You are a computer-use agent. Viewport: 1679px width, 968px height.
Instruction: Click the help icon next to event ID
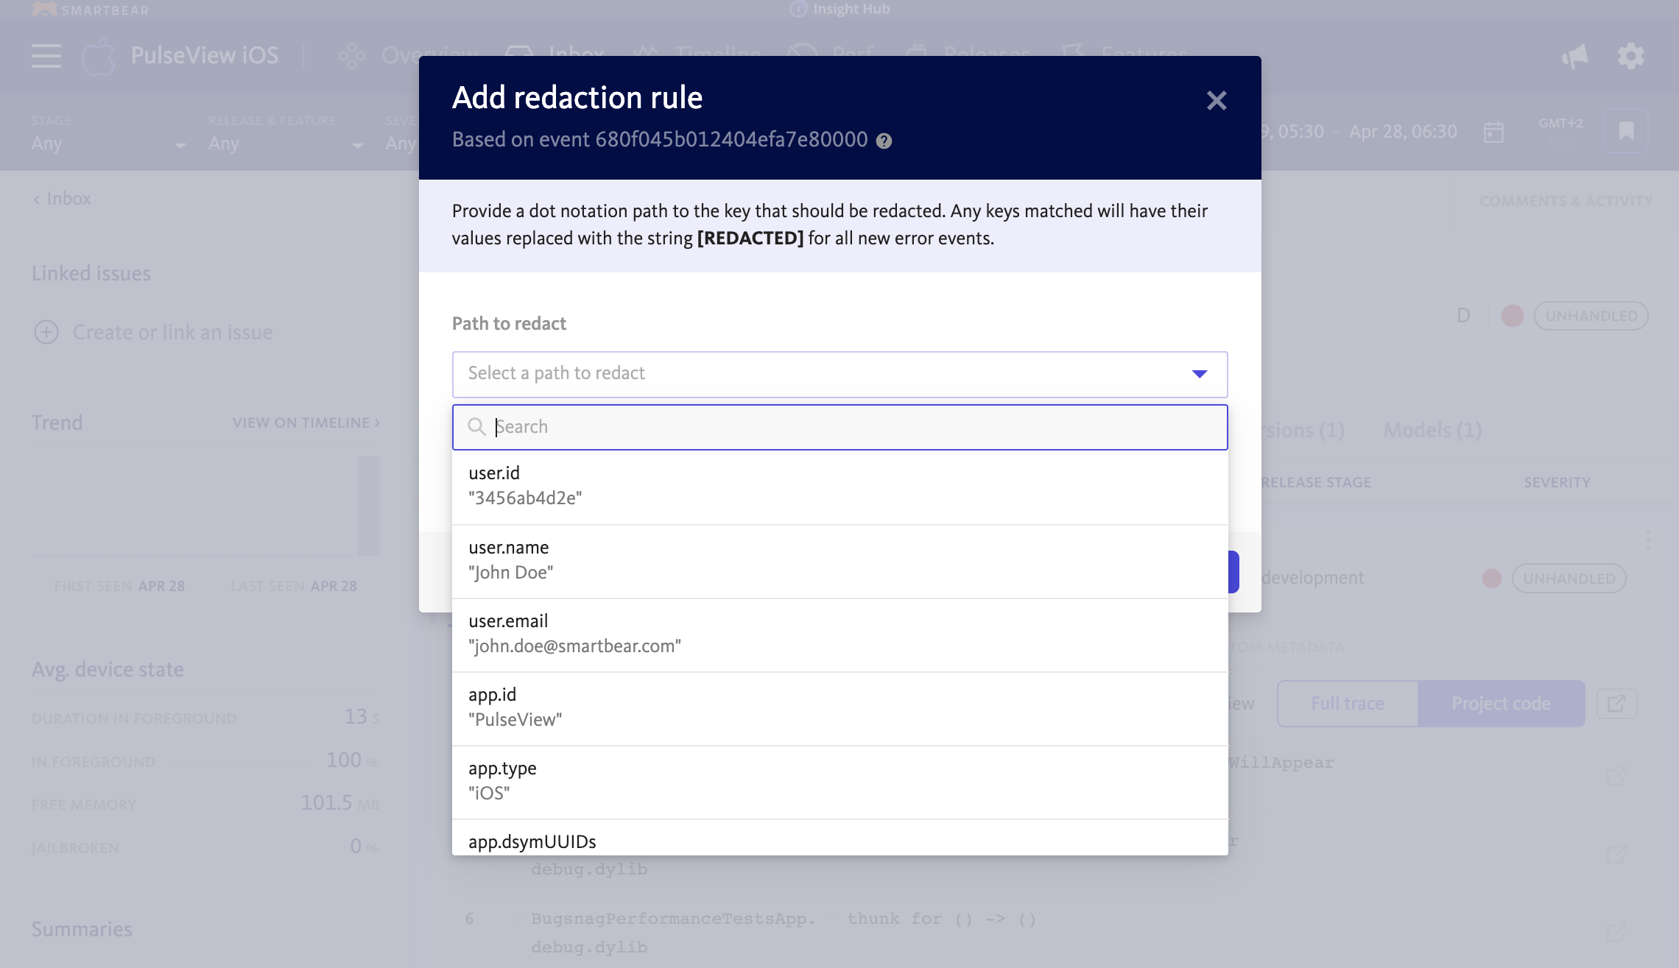[884, 141]
